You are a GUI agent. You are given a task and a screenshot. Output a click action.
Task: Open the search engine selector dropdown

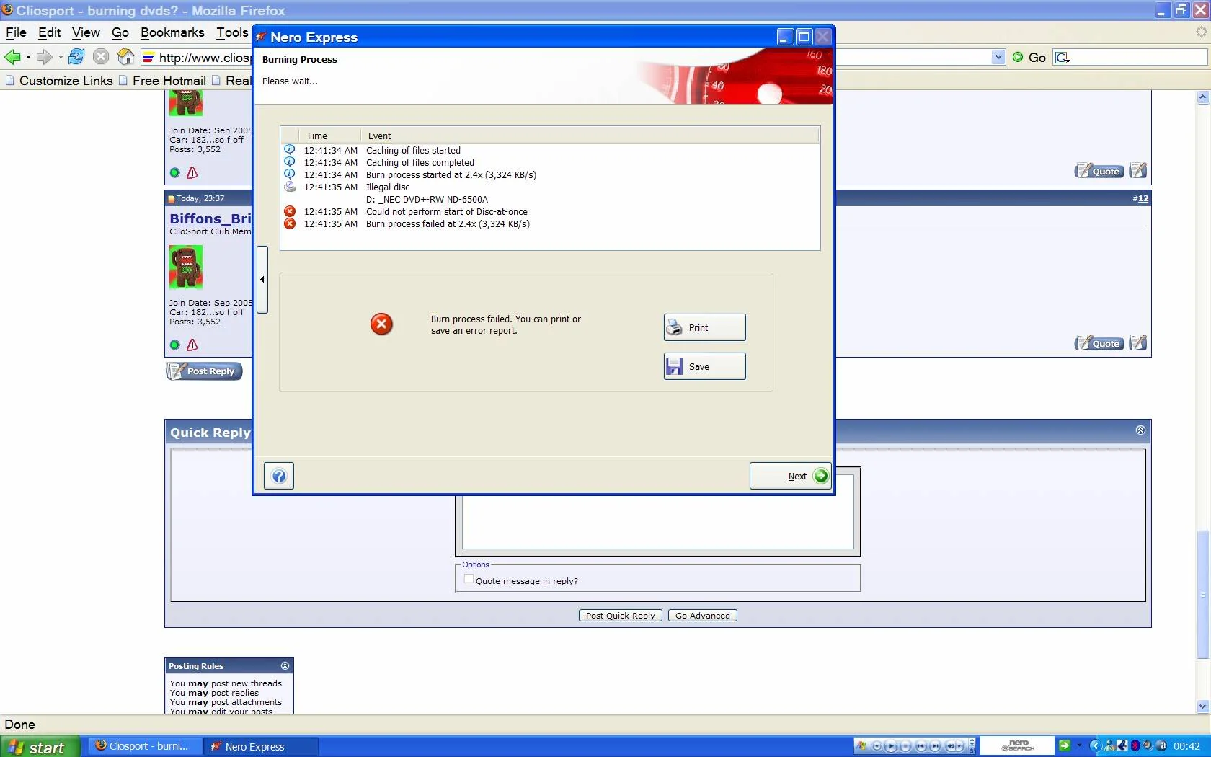1063,57
